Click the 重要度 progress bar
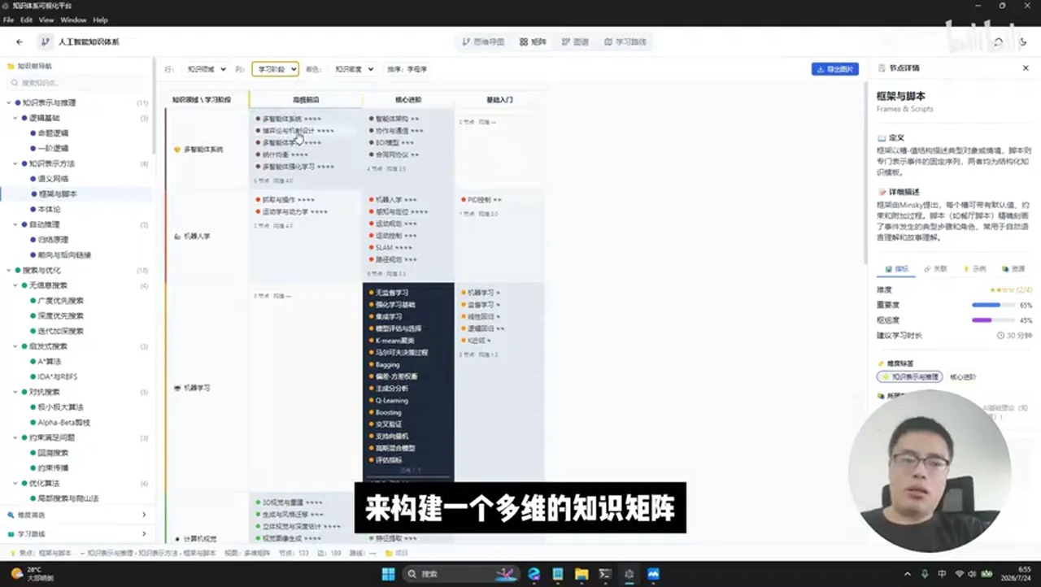 pos(992,305)
